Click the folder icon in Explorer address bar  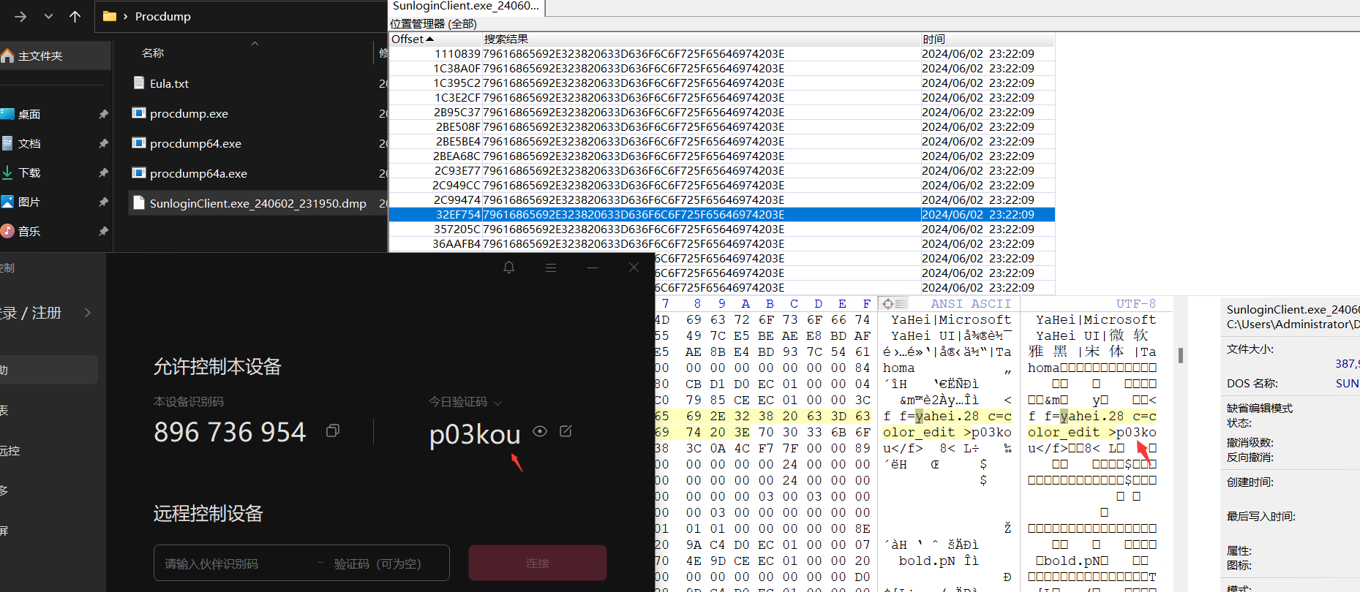coord(110,16)
